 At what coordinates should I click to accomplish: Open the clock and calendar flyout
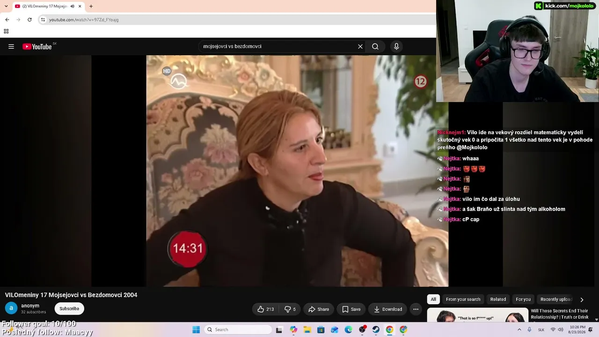(577, 330)
